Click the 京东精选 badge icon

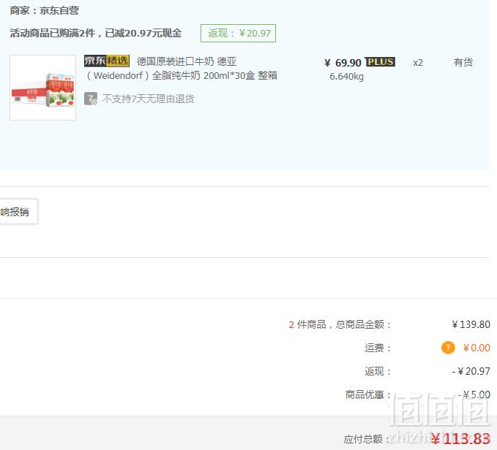pos(107,61)
